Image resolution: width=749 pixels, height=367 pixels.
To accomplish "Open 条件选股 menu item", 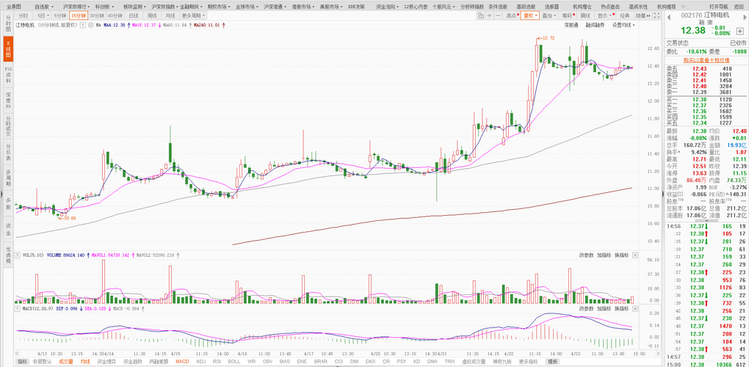I will tap(498, 7).
